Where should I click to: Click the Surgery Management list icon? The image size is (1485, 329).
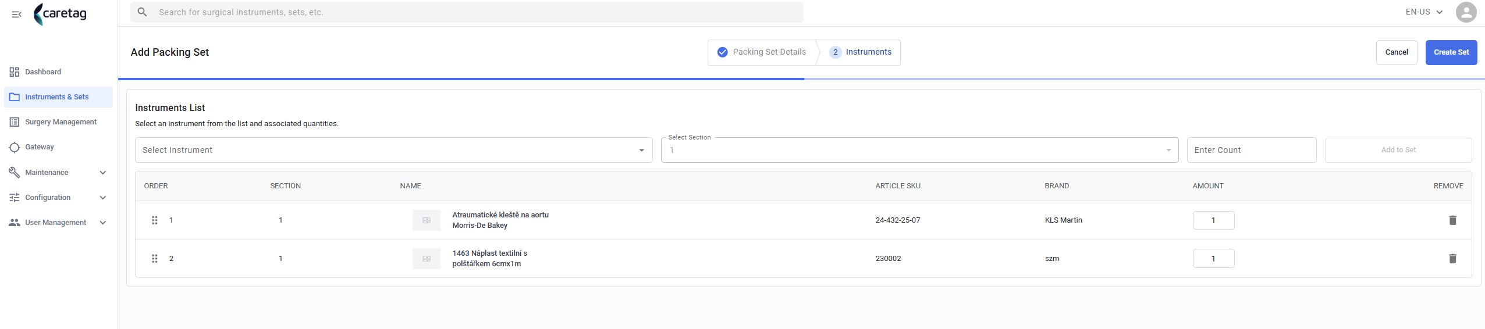tap(15, 122)
